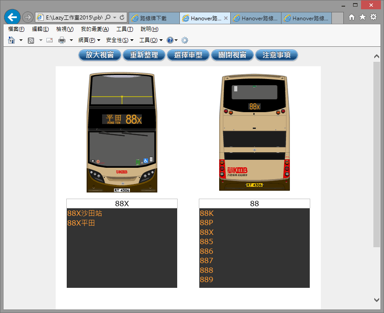This screenshot has width=384, height=313.
Task: Click the 88 route input field
Action: (x=255, y=204)
